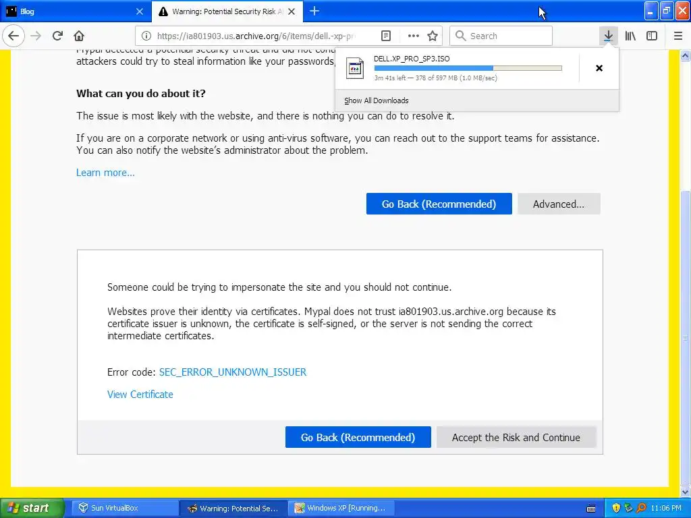Switch to the Blog tab
The height and width of the screenshot is (518, 691).
tap(76, 11)
